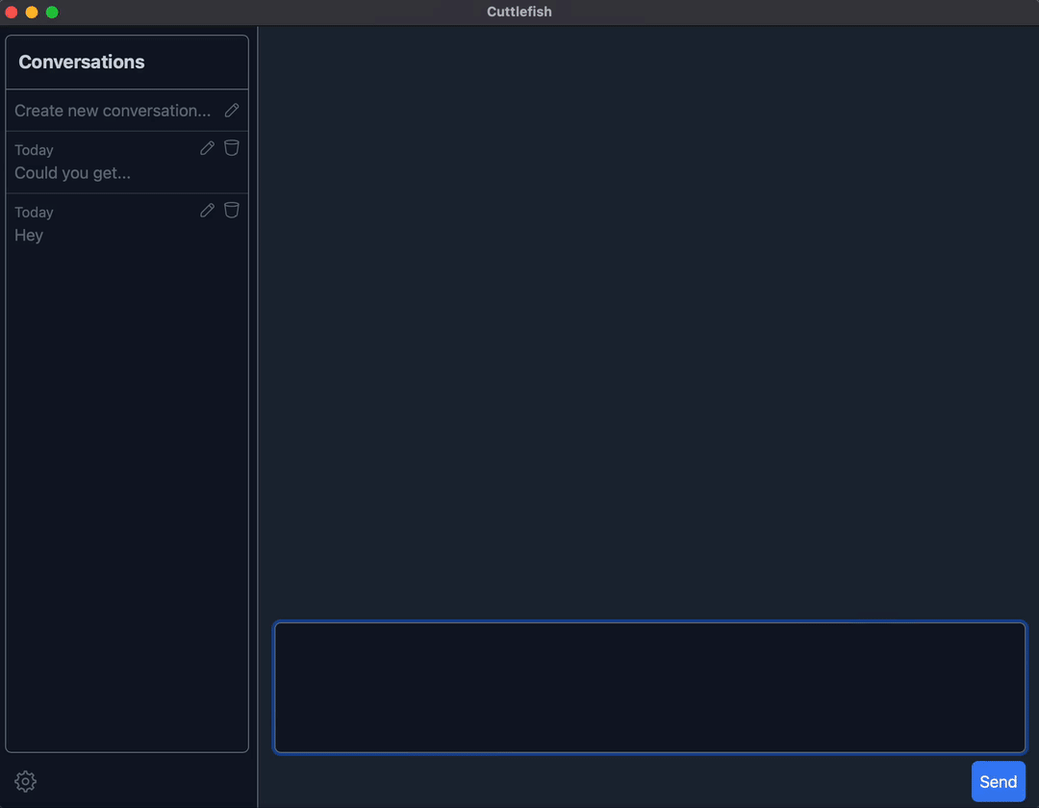The image size is (1039, 808).
Task: Send the message with the Send button
Action: (998, 781)
